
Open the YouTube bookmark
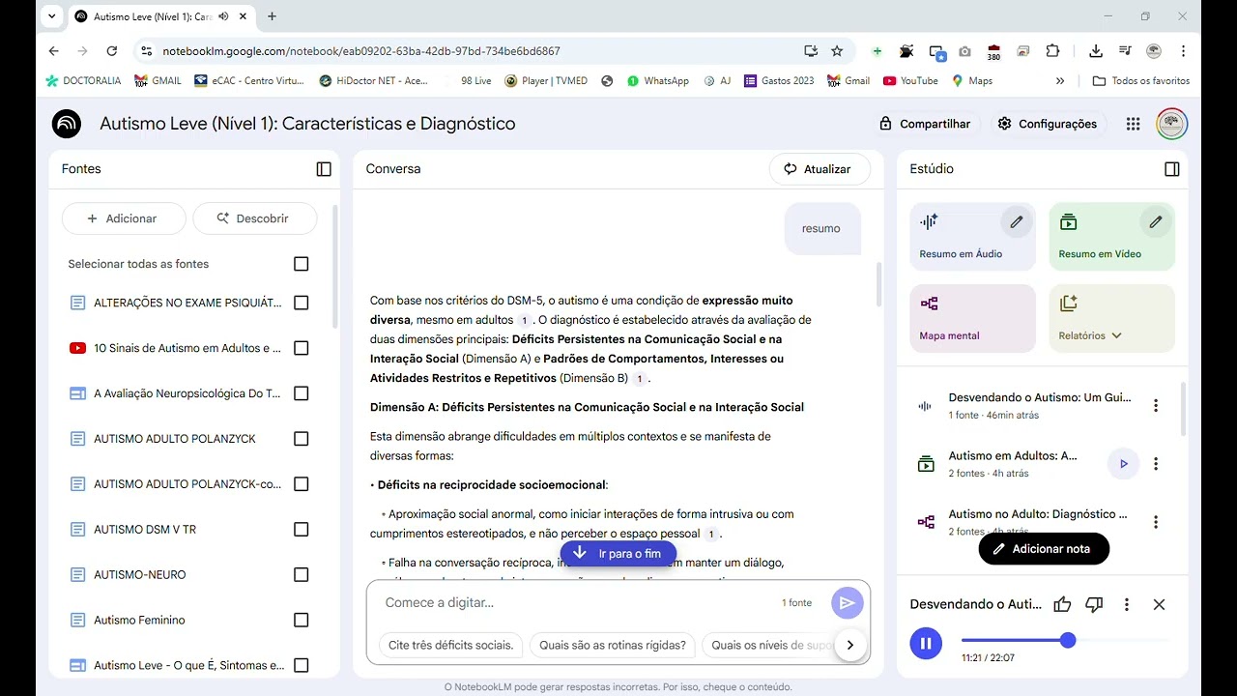tap(910, 81)
